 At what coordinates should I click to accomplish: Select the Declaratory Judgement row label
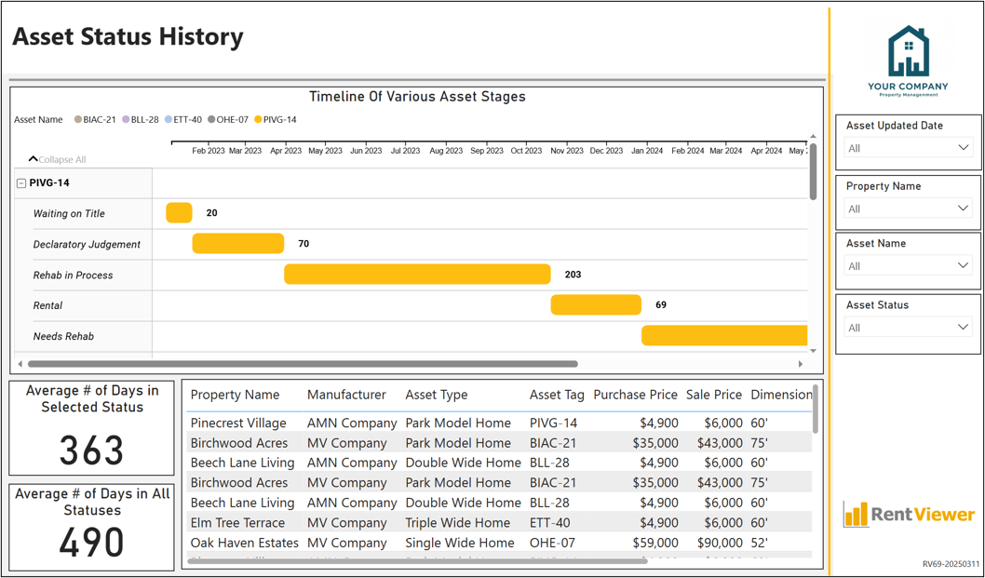point(87,245)
